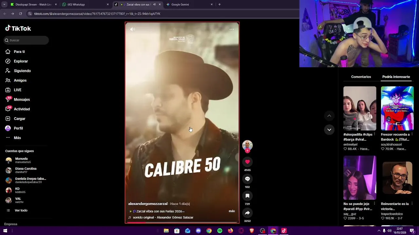419x235 pixels.
Task: Open say__guz creator link
Action: (350, 214)
